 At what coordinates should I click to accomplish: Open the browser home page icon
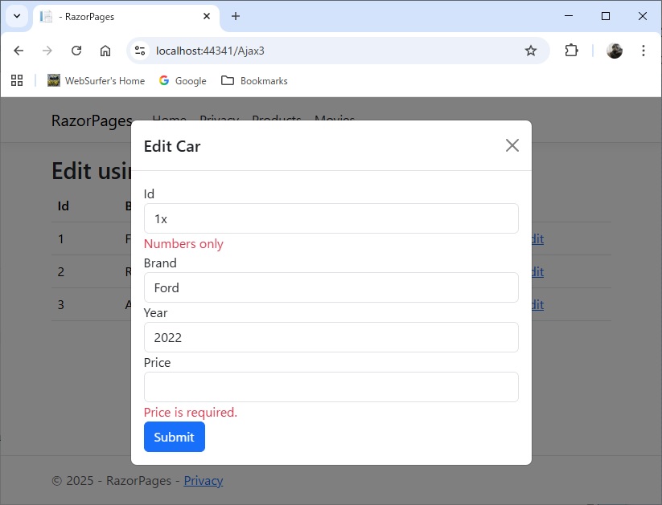click(x=105, y=51)
